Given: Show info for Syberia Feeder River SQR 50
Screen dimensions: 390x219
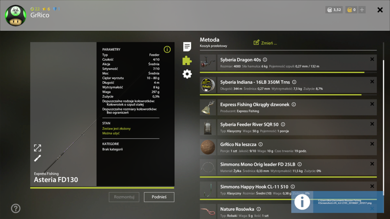Looking at the screenshot, I should tap(283, 124).
